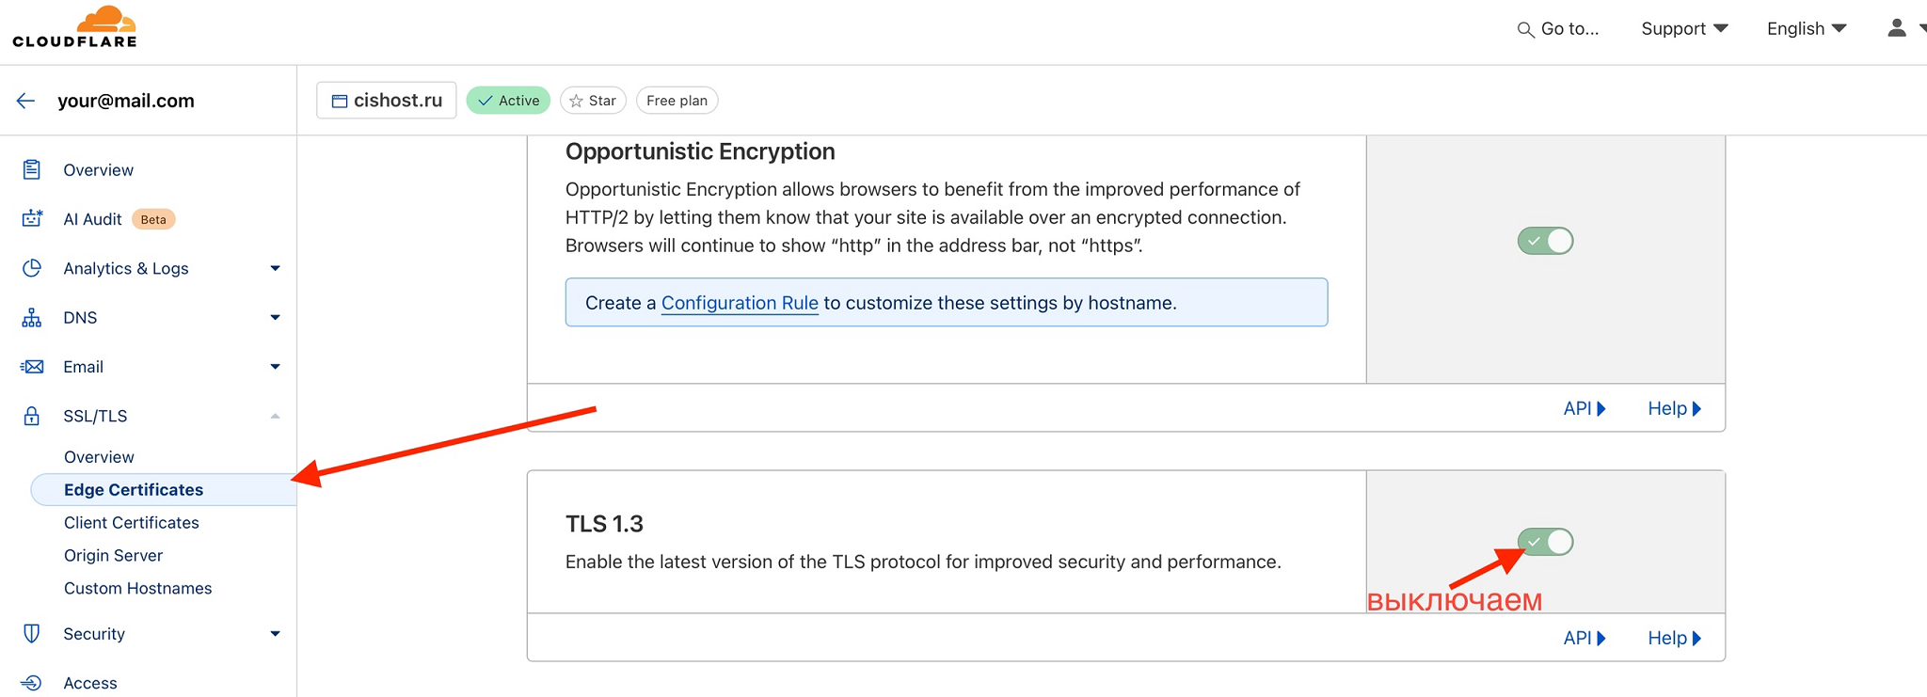Click the back arrow beside the account email
Viewport: 1927px width, 697px height.
tap(26, 101)
